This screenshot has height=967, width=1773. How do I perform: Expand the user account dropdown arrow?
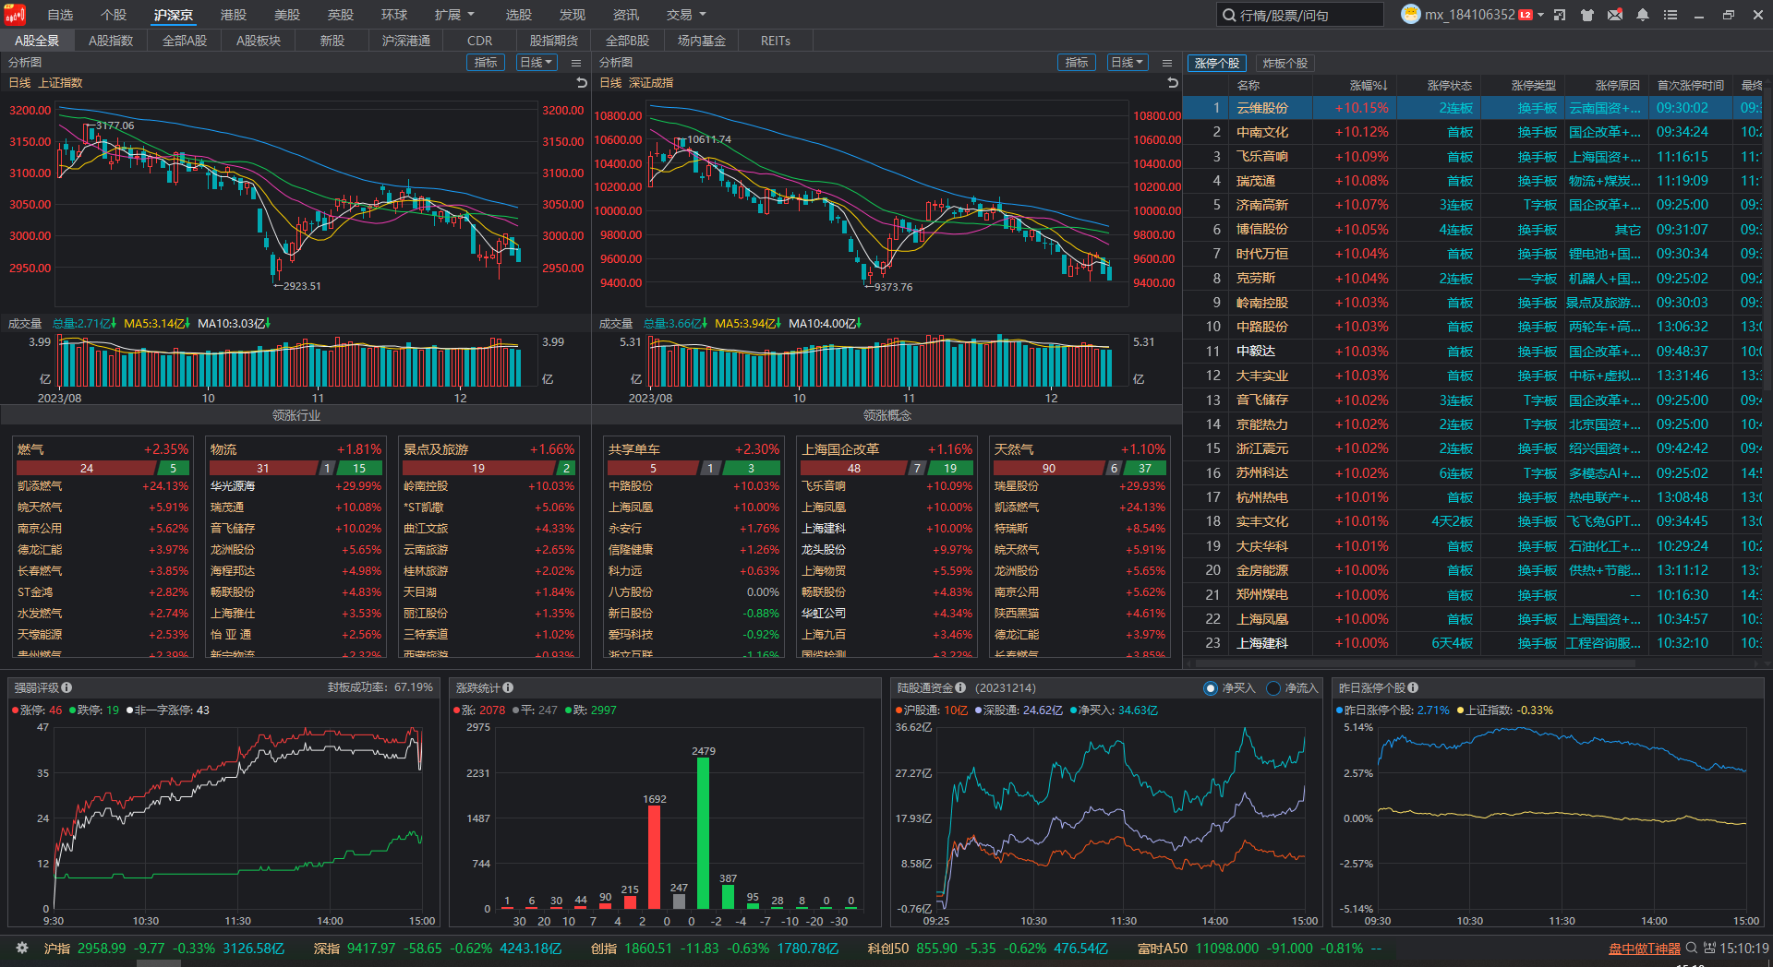(1540, 15)
